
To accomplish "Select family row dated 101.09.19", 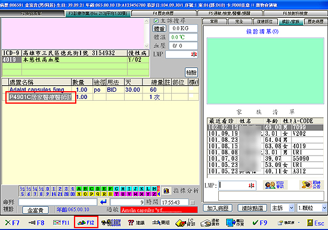I will coord(265,133).
